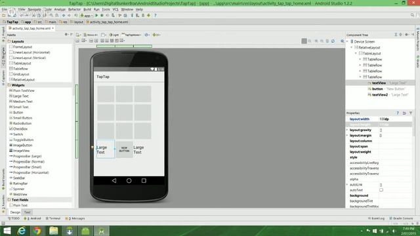Open the Project tool window side tab

[x=3, y=34]
